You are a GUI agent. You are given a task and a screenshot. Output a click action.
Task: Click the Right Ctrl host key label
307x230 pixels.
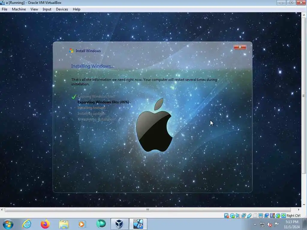coord(293,216)
